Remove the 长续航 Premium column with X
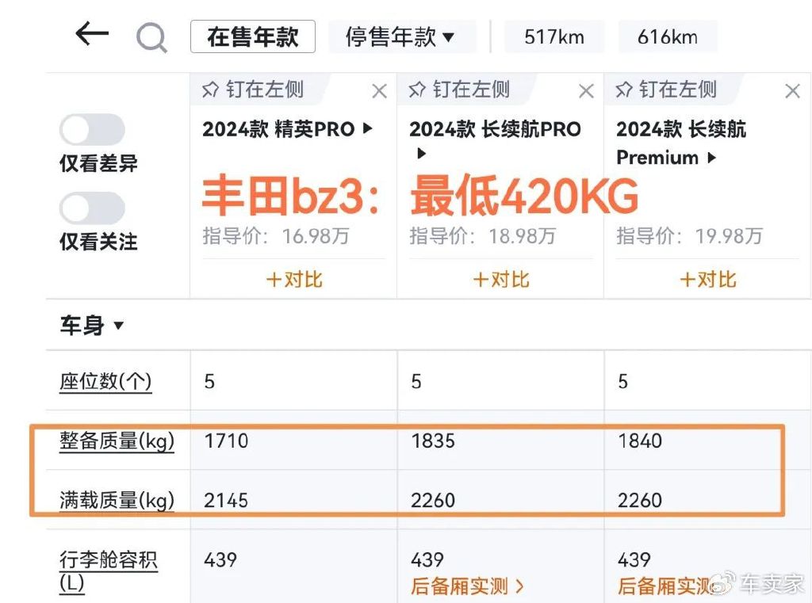The width and height of the screenshot is (812, 603). point(792,91)
